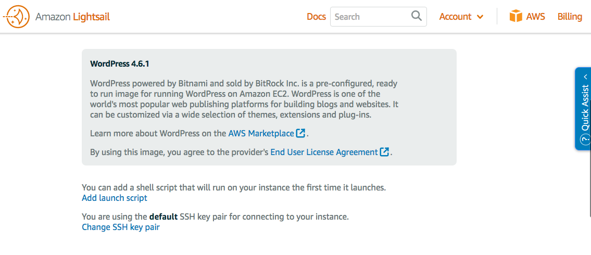591x255 pixels.
Task: Click the chevron arrow next to Account
Action: tap(480, 17)
